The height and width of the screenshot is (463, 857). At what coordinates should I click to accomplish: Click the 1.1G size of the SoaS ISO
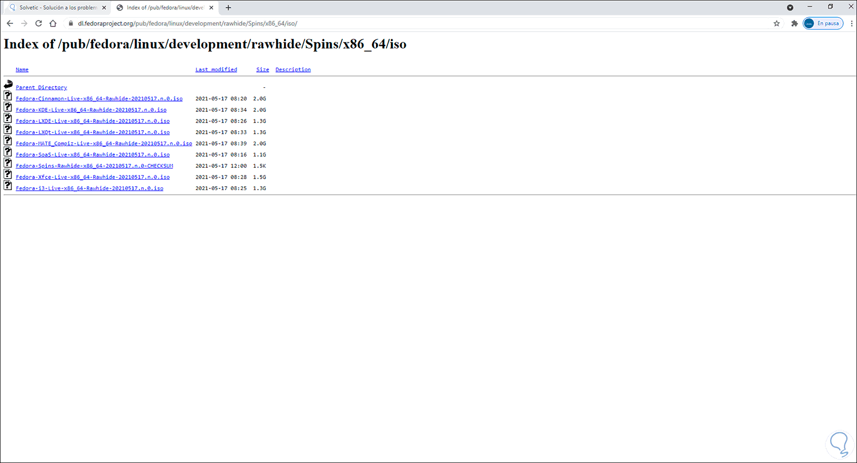pos(260,155)
